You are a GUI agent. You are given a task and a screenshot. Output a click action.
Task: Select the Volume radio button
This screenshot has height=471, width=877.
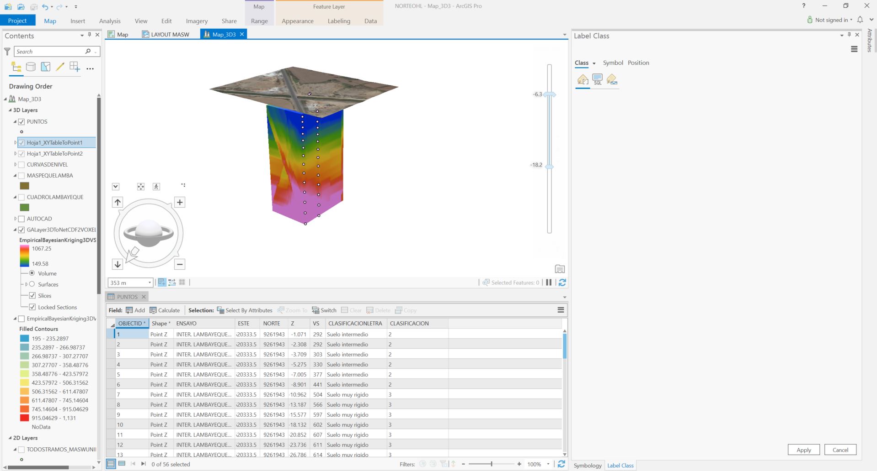32,273
